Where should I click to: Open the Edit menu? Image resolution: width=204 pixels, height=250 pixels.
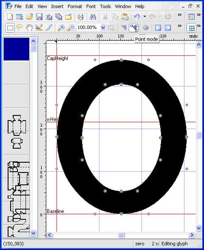tap(29, 6)
